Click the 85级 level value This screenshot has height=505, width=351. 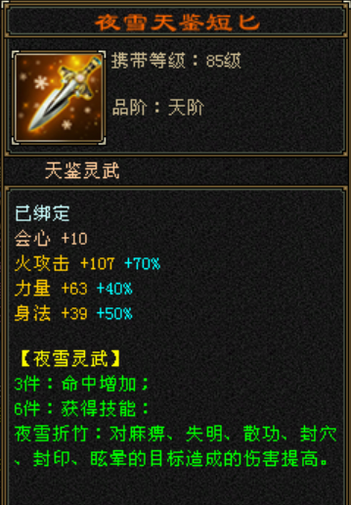coord(223,60)
